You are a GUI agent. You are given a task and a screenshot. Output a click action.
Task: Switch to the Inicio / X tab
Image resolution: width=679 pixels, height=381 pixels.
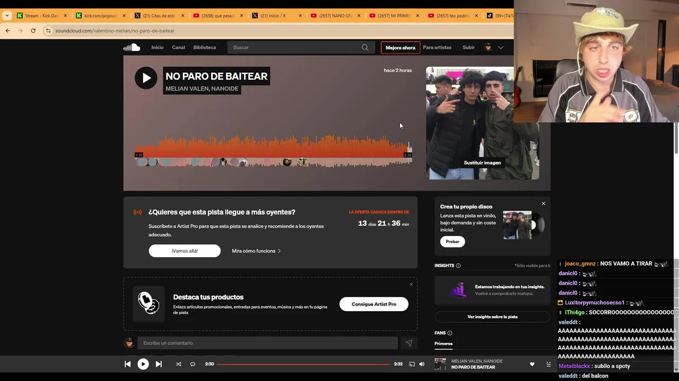(277, 16)
